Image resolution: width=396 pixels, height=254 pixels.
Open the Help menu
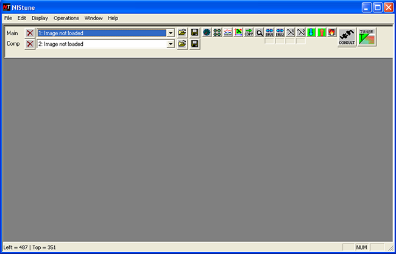click(113, 18)
